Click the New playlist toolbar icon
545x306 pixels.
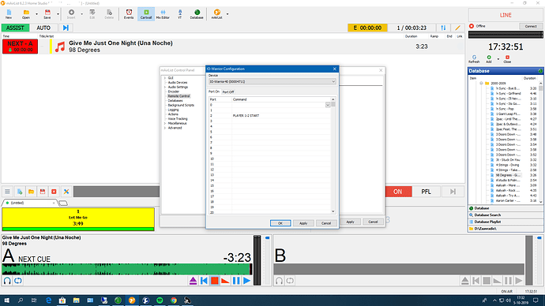pyautogui.click(x=9, y=14)
